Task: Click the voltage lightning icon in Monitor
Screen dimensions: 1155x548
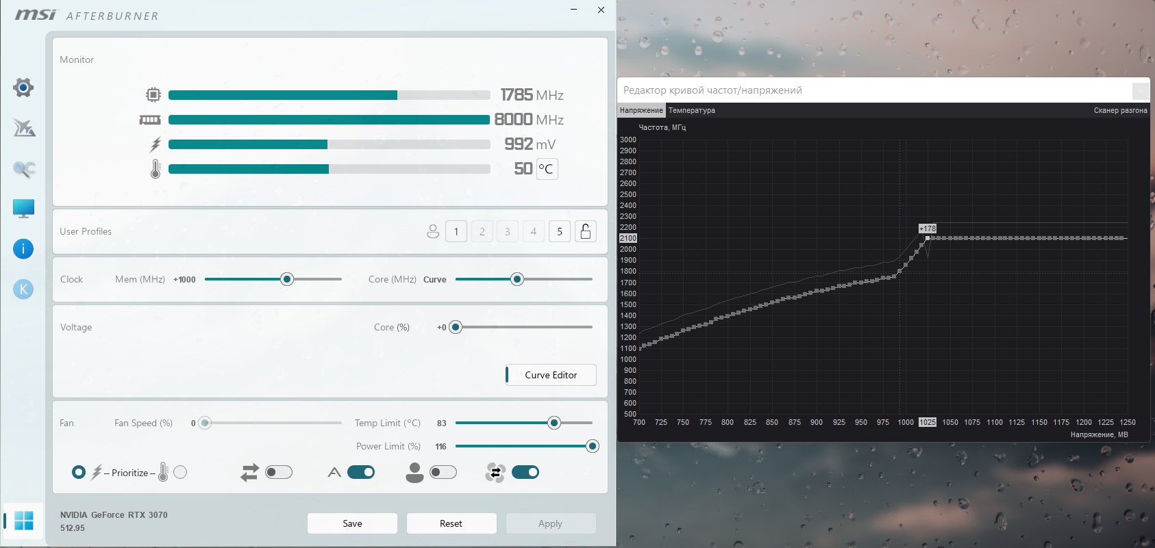Action: tap(156, 144)
